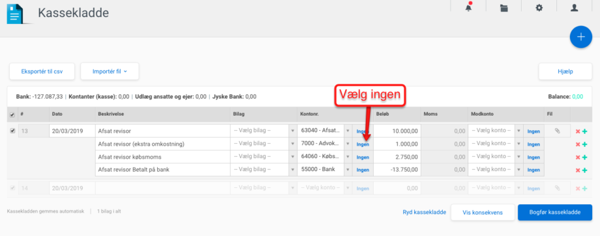Click the 'Hjælp' button
Image resolution: width=600 pixels, height=236 pixels.
click(x=565, y=72)
